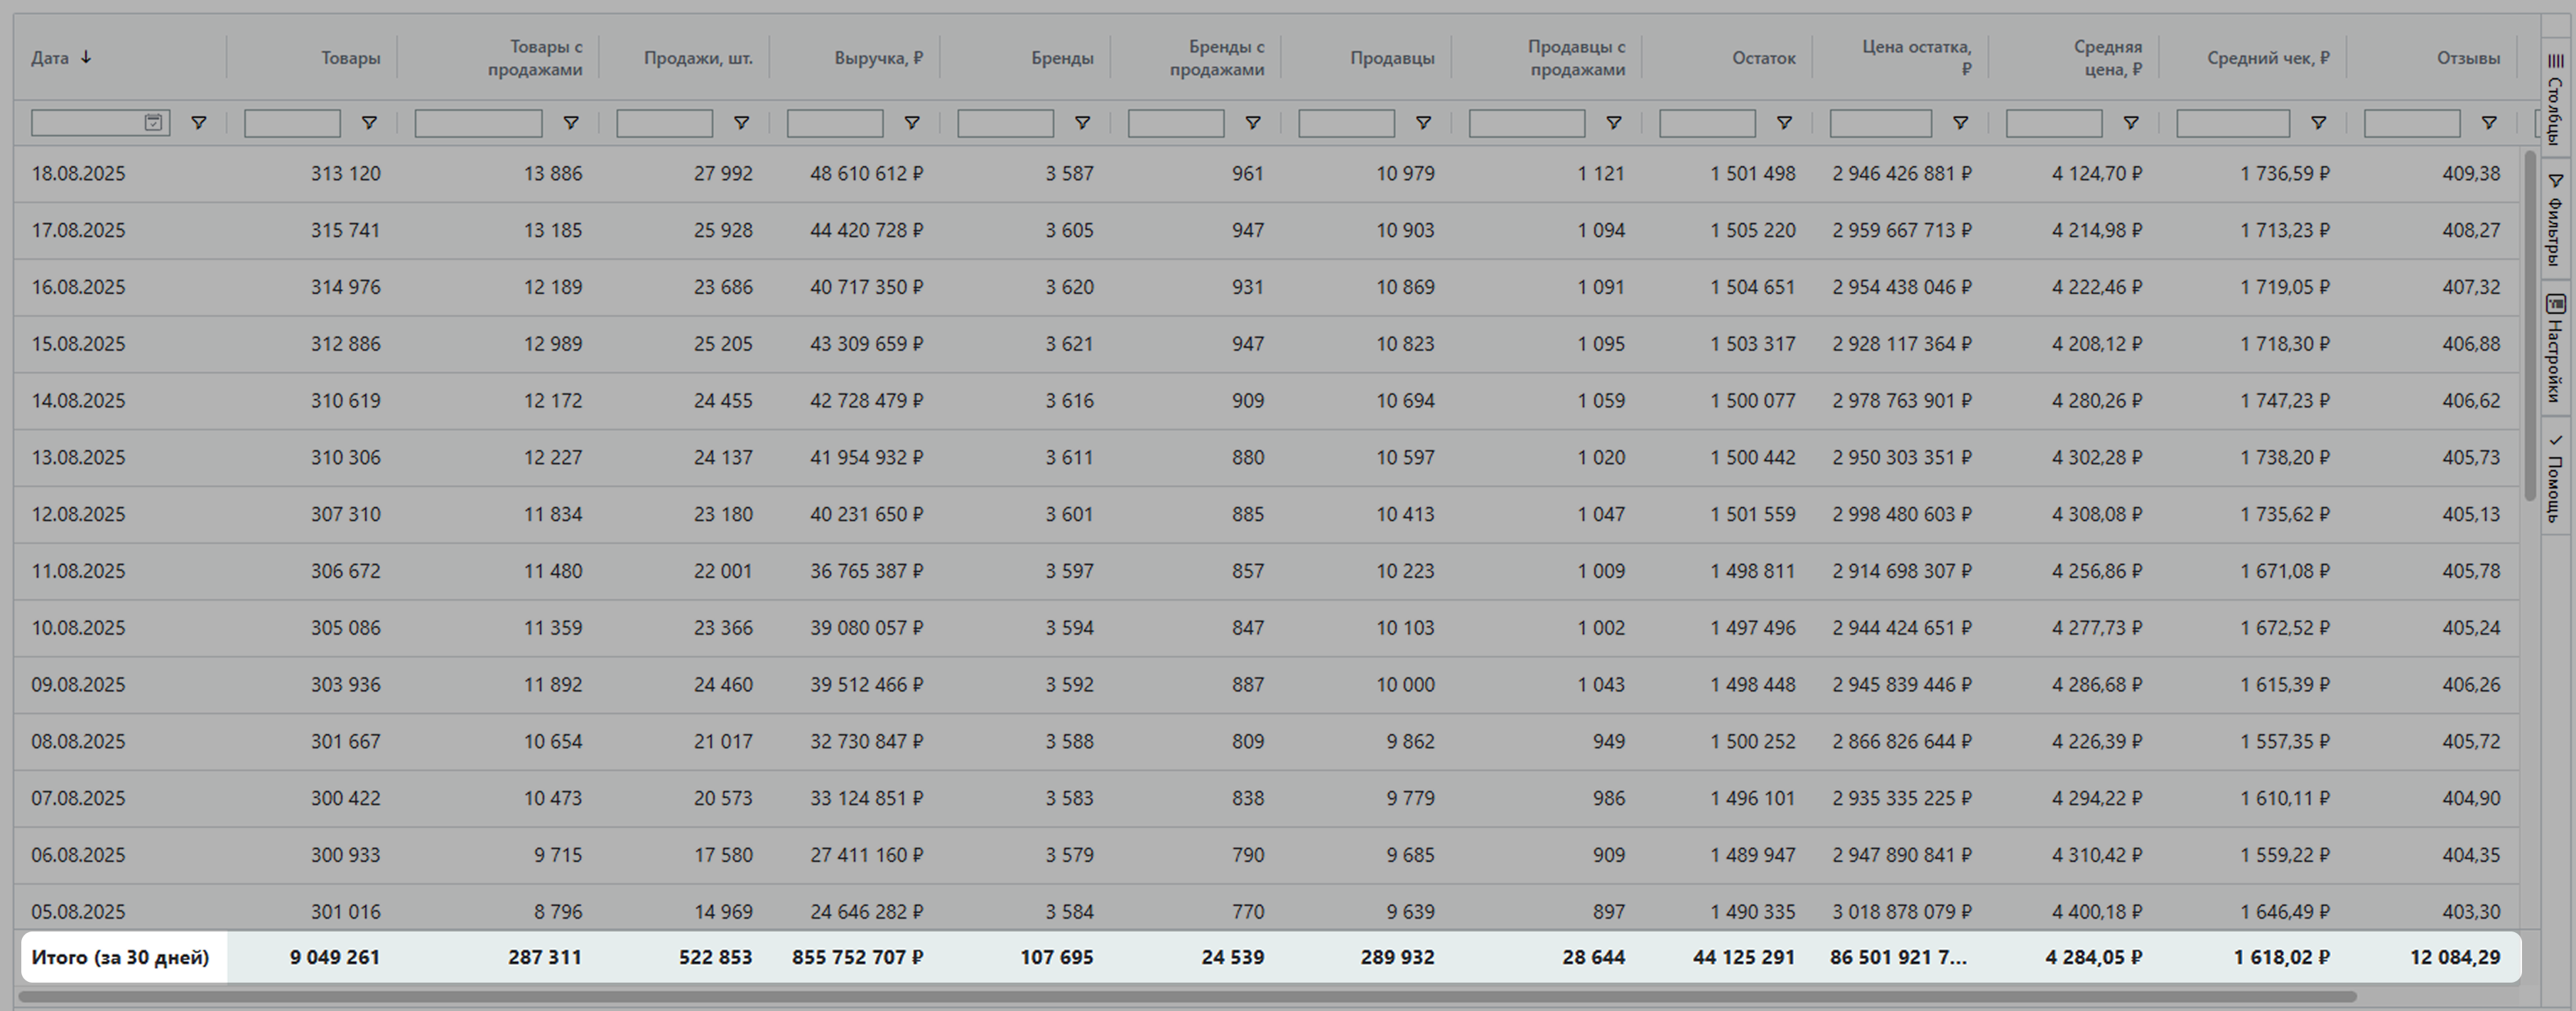Open filter options for Продажи, шт. column
The height and width of the screenshot is (1011, 2576).
click(741, 123)
